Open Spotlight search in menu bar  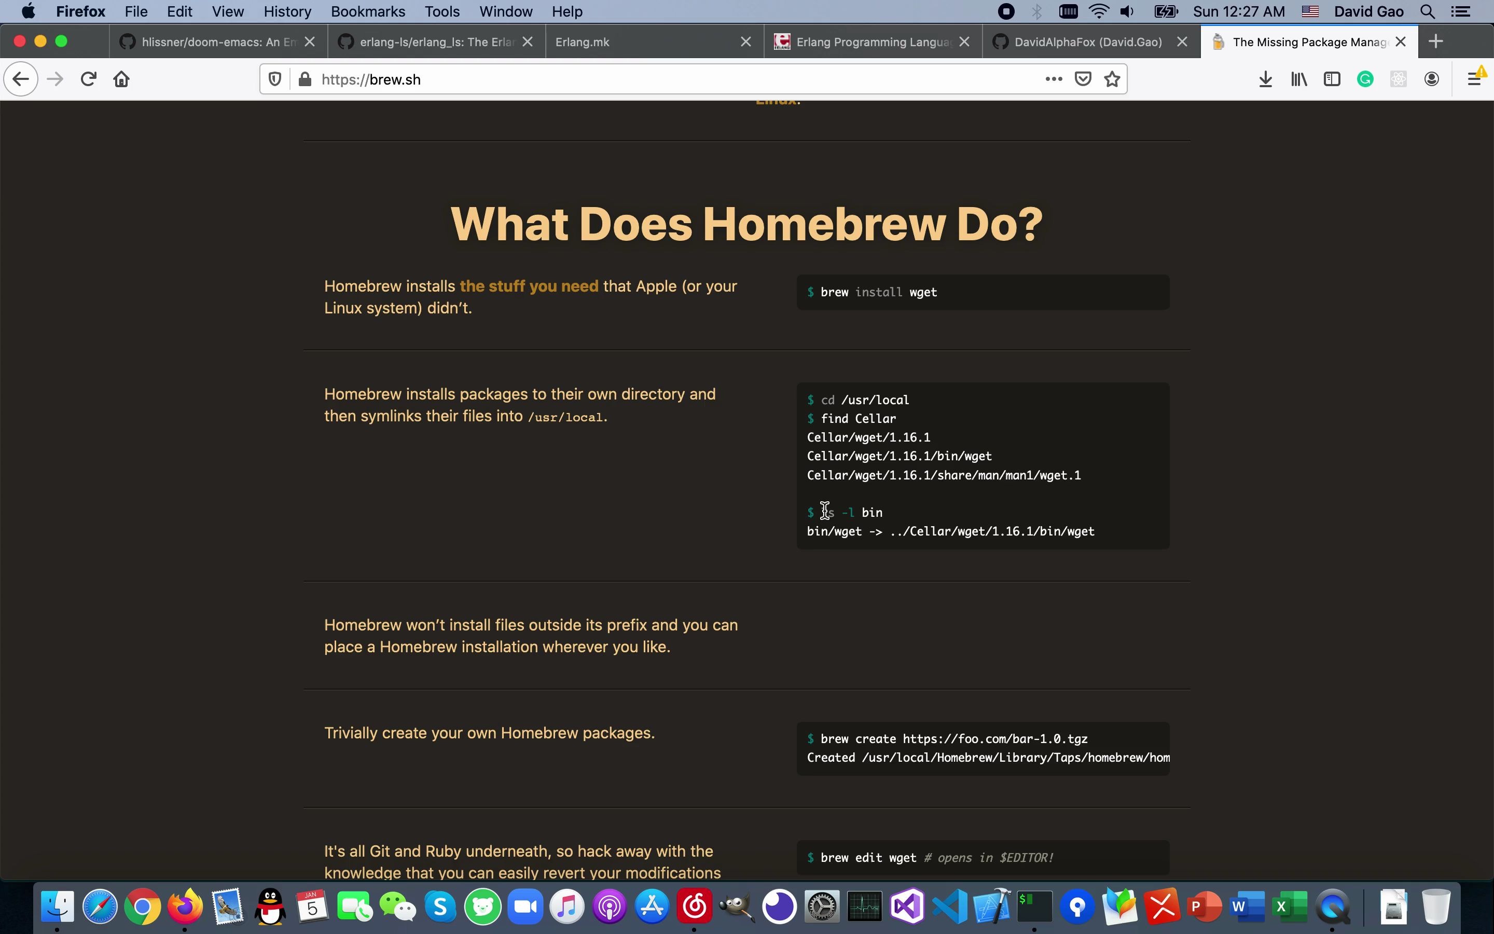(x=1427, y=12)
